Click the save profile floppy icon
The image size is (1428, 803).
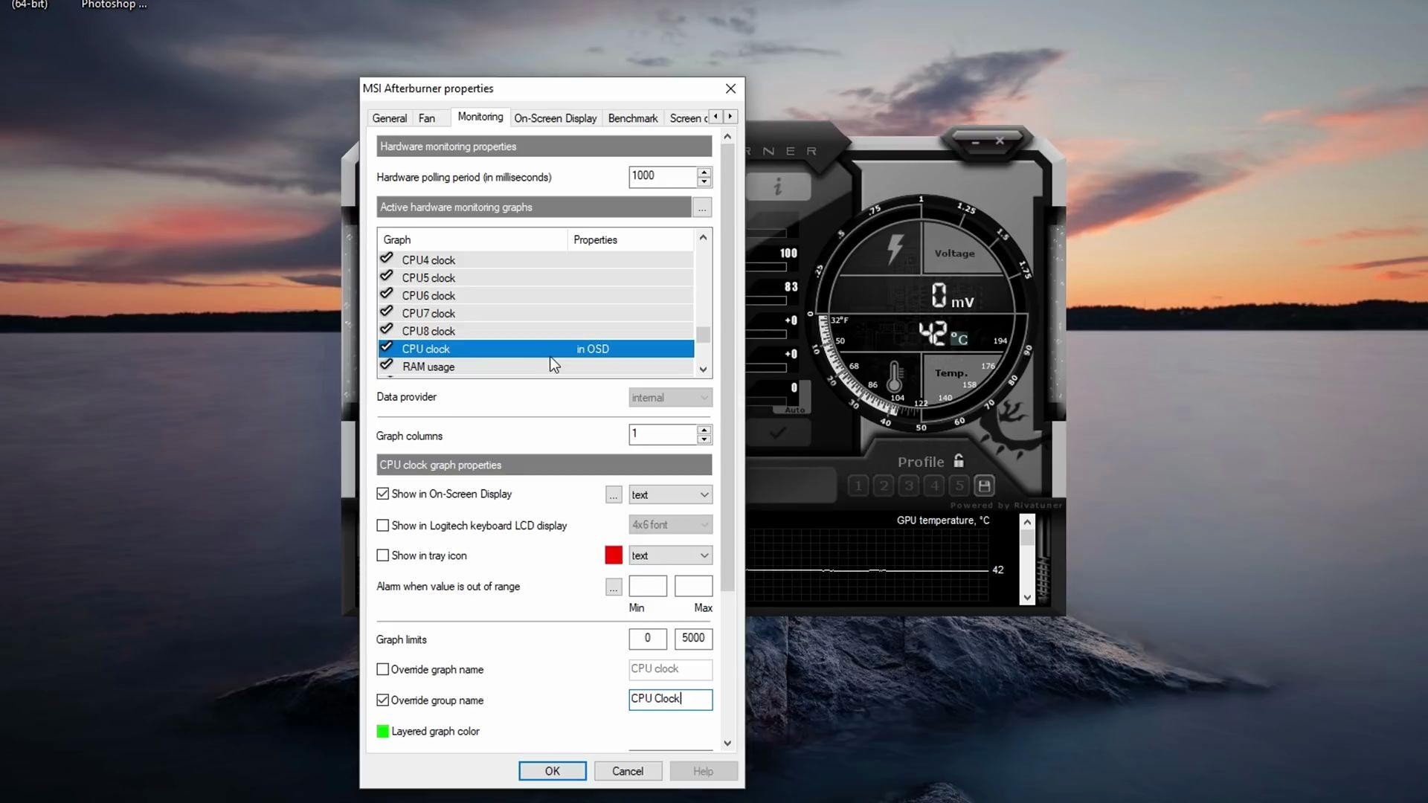pos(984,486)
